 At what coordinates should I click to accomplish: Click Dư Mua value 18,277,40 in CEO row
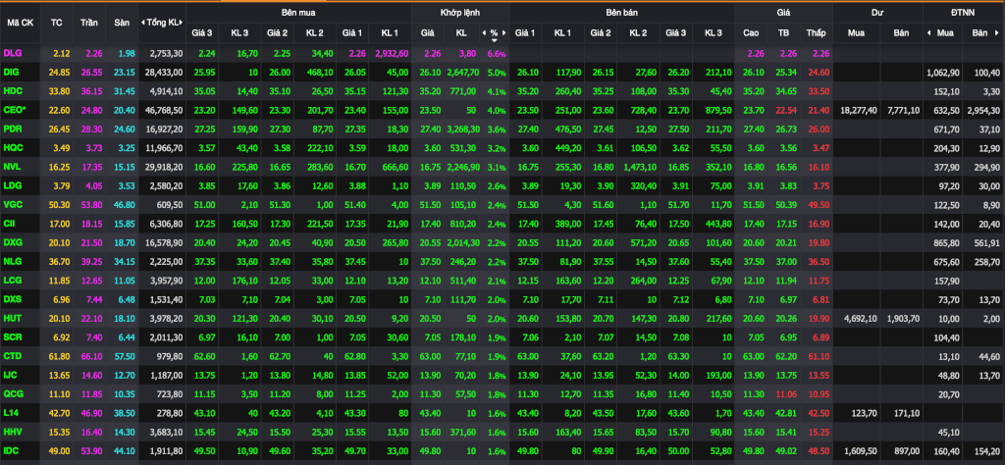click(x=860, y=110)
